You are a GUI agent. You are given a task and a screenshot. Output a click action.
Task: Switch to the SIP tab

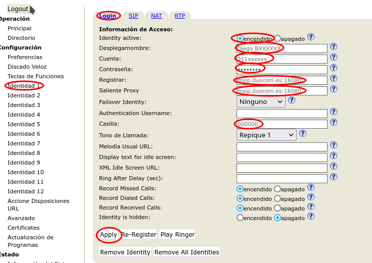click(x=133, y=16)
